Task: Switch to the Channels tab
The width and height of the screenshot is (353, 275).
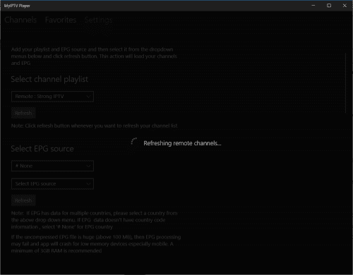Action: 20,20
